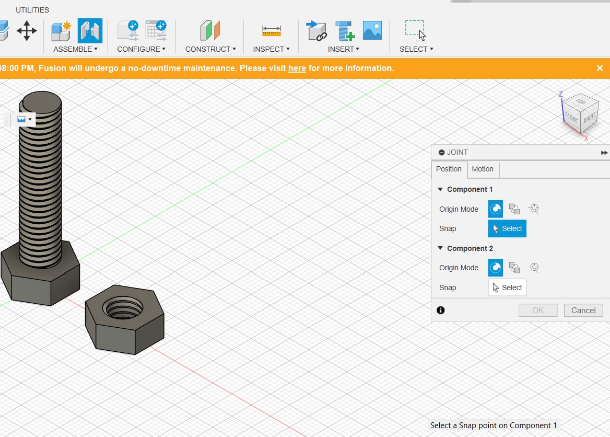Click the Joint dialog info icon

440,310
